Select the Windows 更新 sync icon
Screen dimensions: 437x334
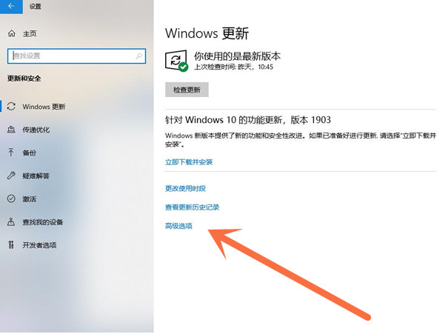11,107
